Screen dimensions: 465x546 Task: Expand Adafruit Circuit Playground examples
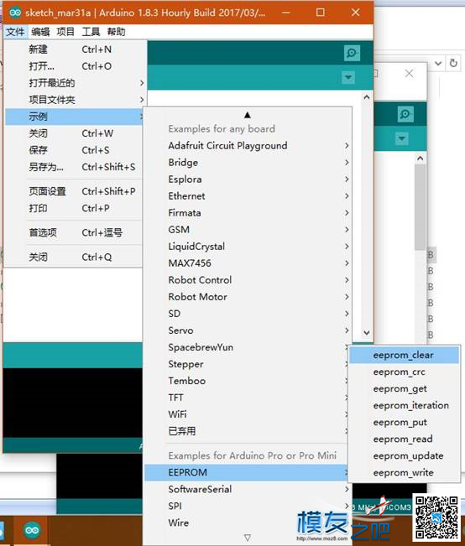[x=248, y=146]
